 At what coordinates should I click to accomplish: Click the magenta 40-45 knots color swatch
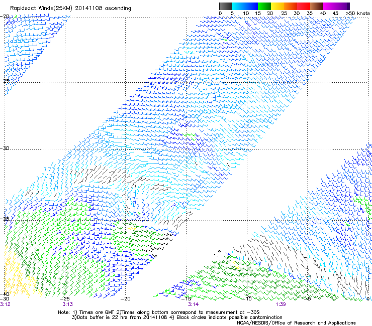coord(330,6)
